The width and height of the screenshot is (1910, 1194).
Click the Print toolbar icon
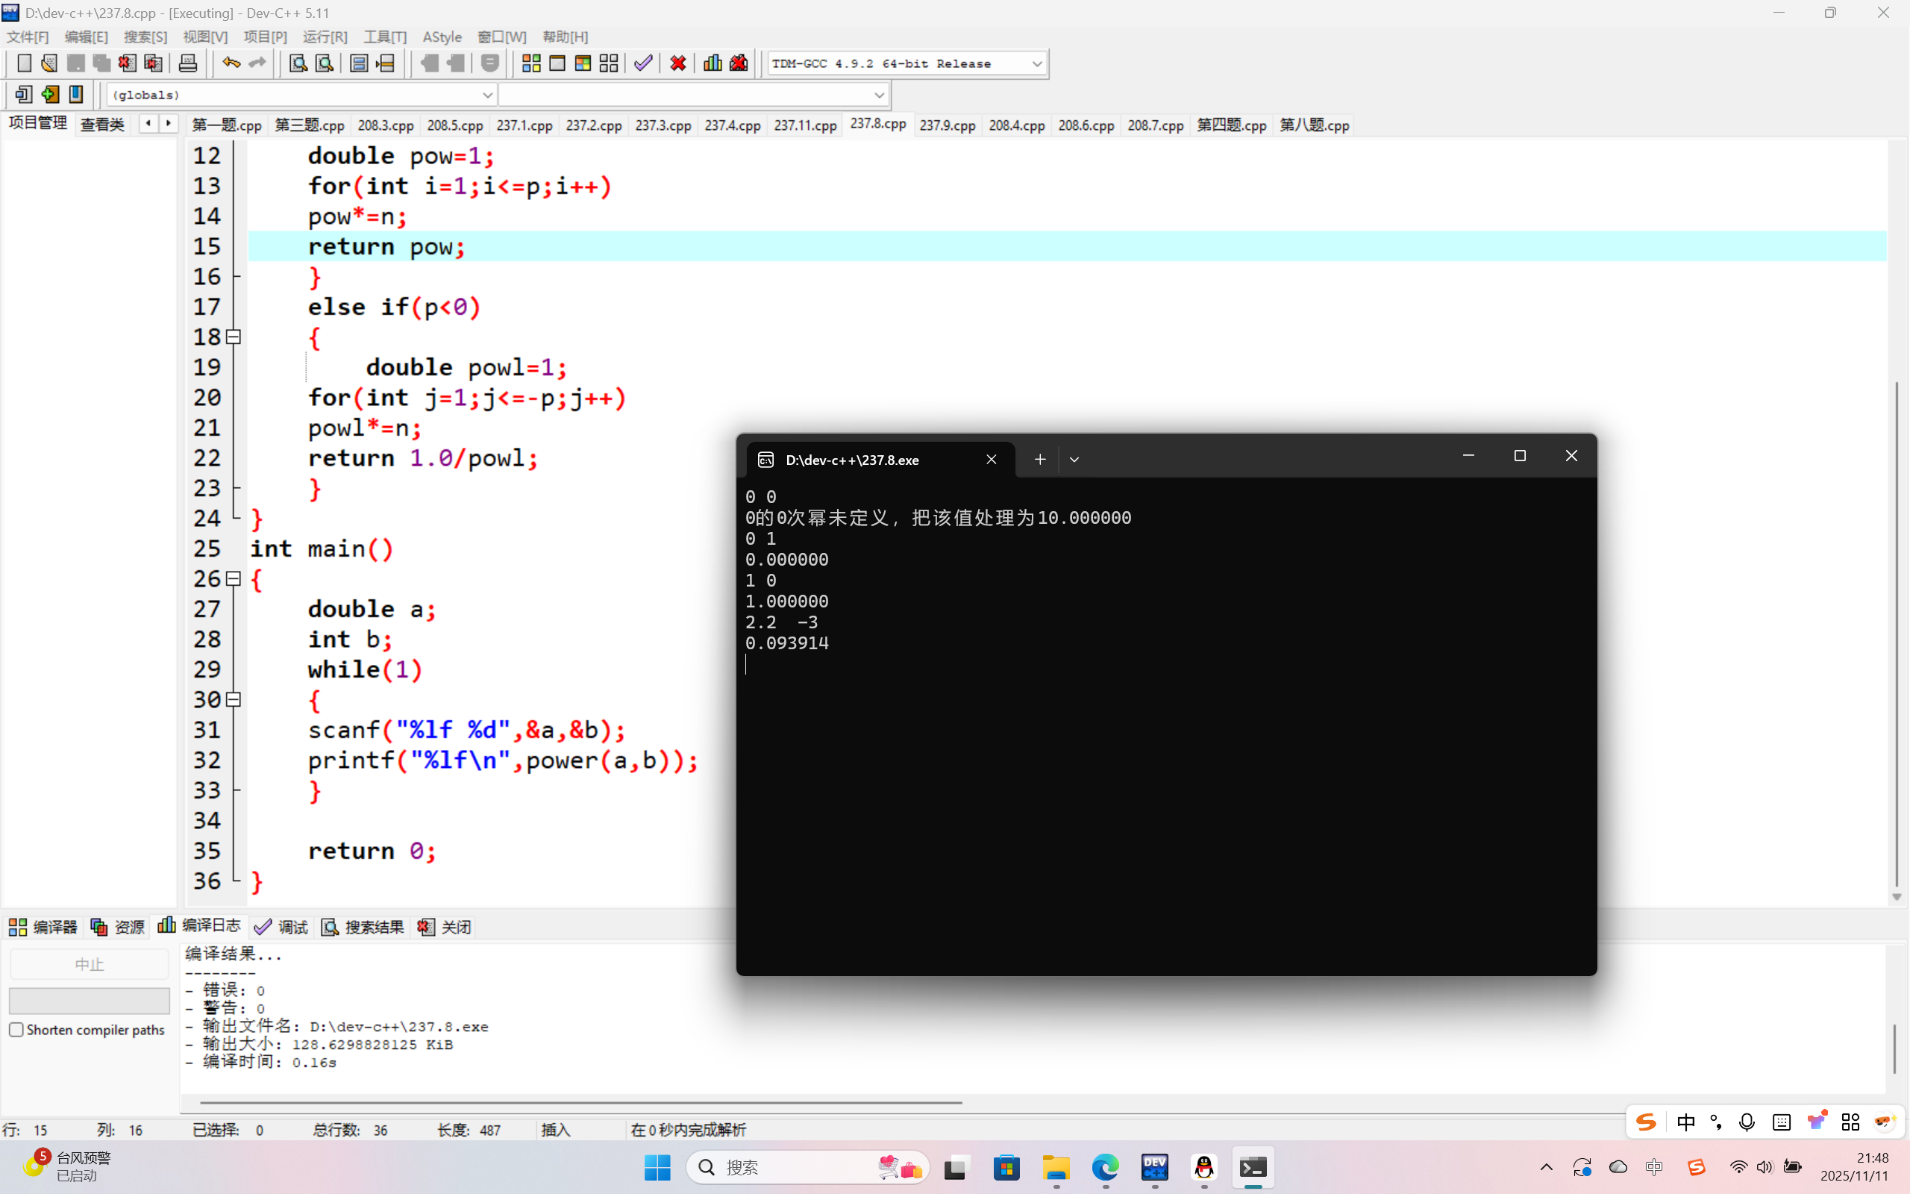point(188,63)
